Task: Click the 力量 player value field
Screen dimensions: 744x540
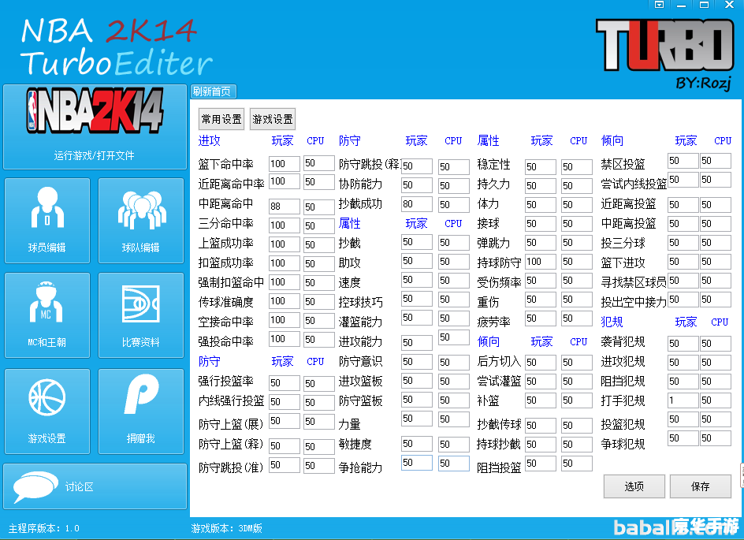Action: (x=417, y=418)
